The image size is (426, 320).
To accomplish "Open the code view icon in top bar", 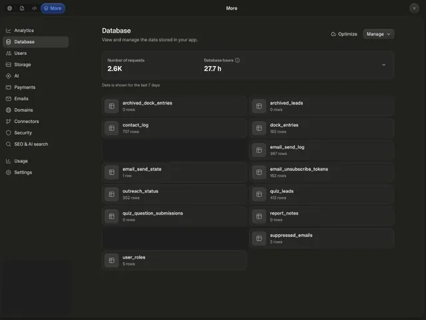I will 34,8.
